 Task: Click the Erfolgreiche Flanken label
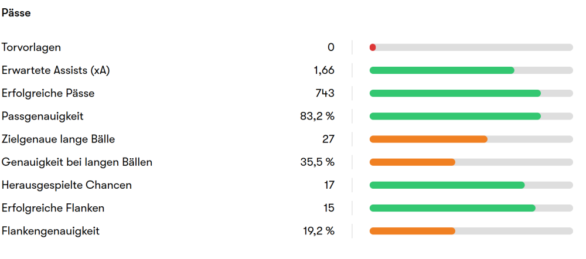[53, 208]
